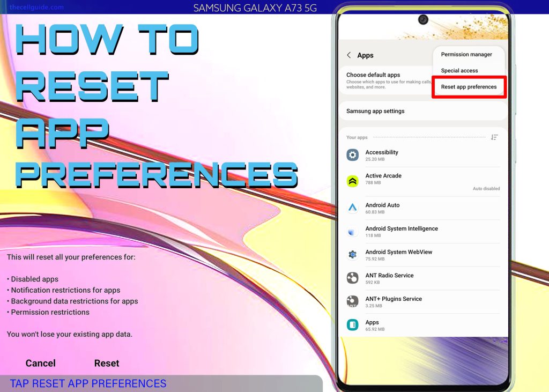Screen dimensions: 549x392
Task: Tap the Your apps section header
Action: (x=357, y=137)
